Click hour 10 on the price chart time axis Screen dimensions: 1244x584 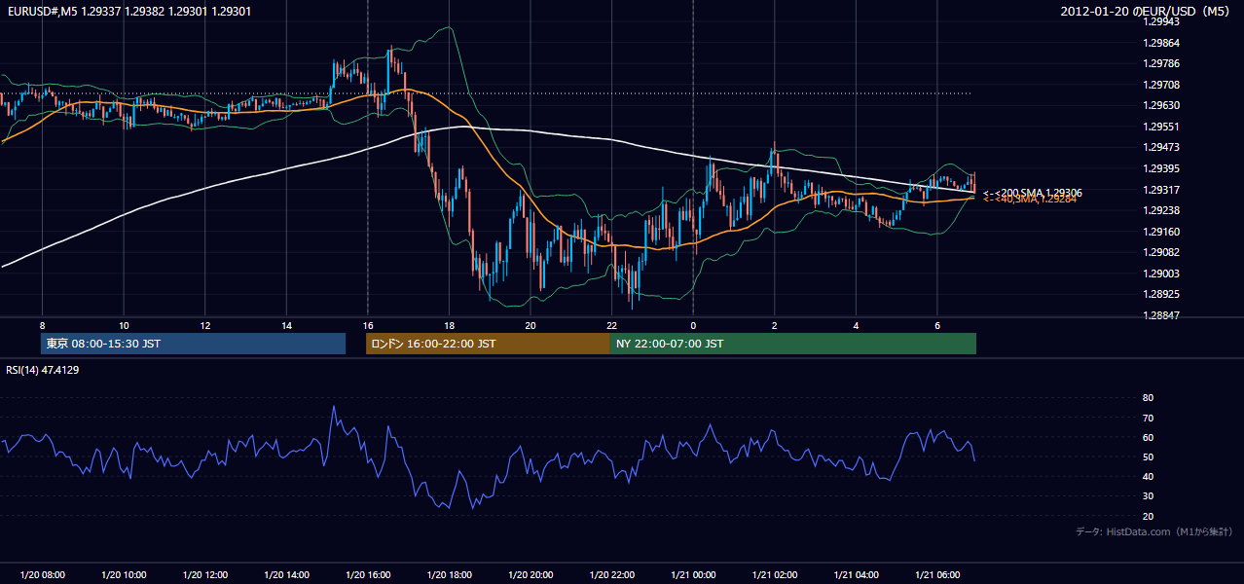[x=124, y=325]
